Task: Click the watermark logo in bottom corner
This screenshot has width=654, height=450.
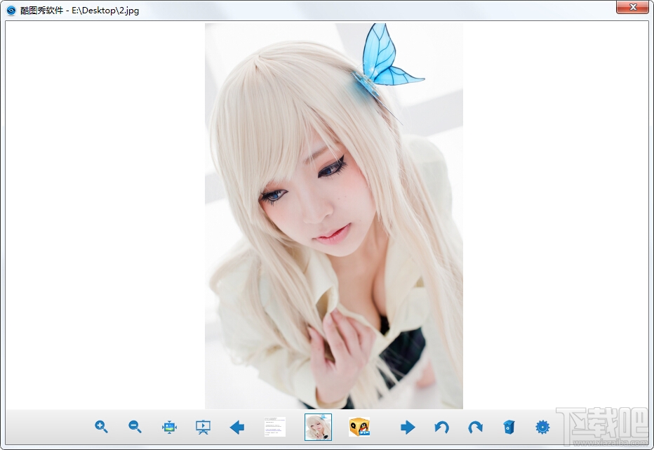Action: [x=603, y=427]
